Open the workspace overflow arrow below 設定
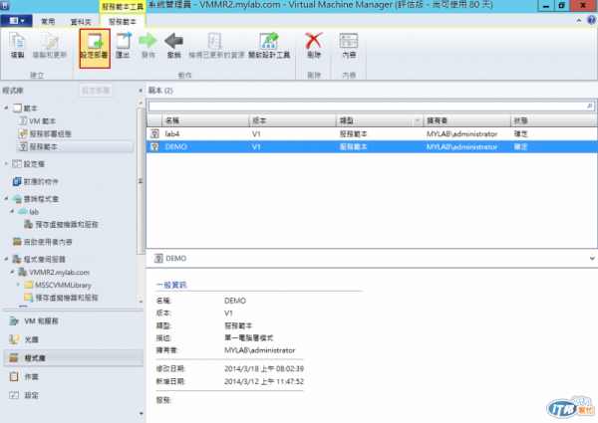The height and width of the screenshot is (423, 598). 142,413
